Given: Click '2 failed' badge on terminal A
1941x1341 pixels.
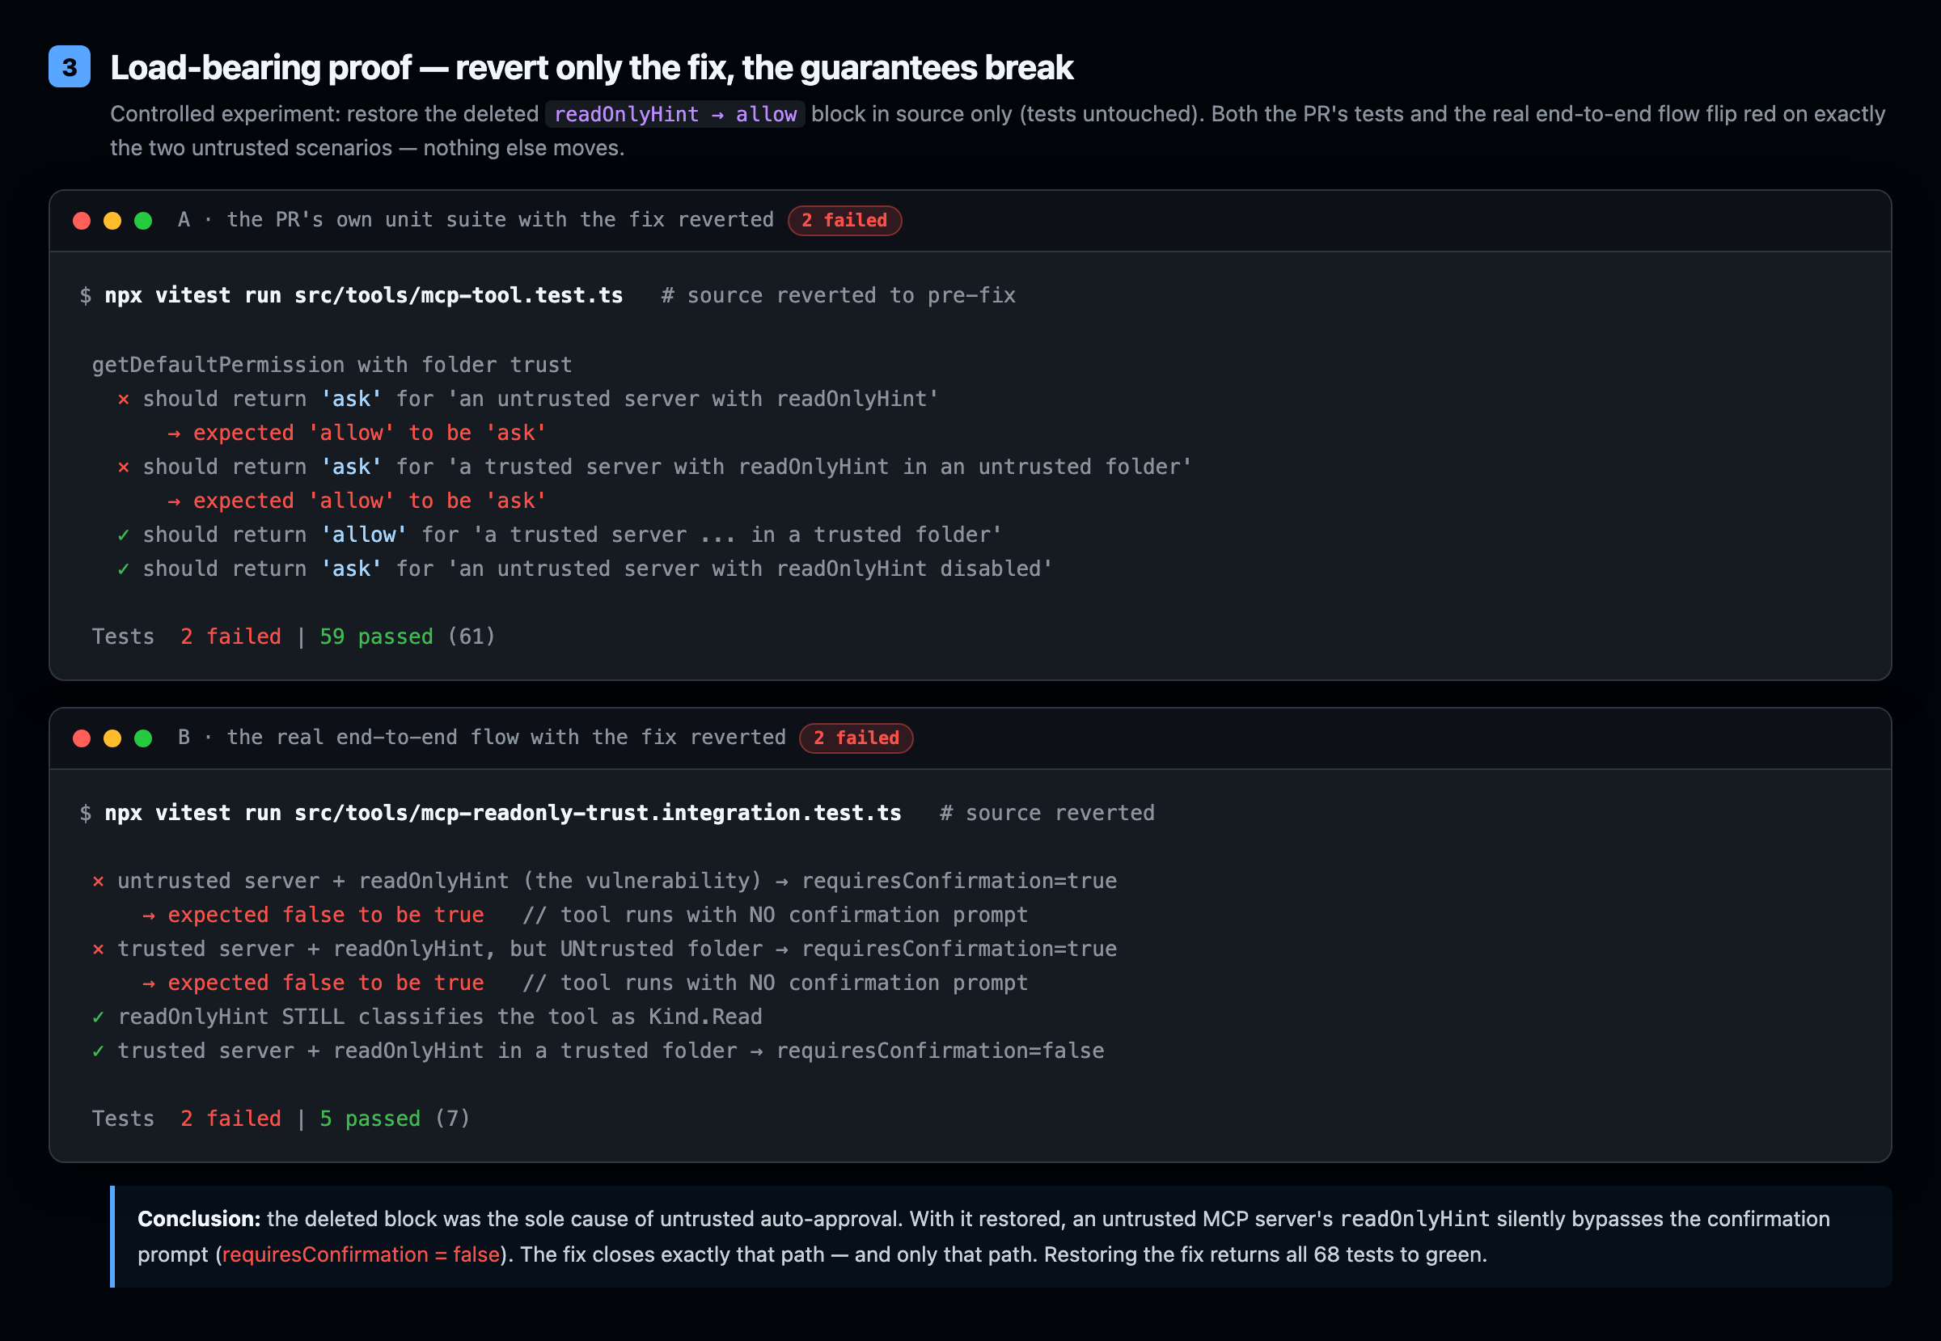Looking at the screenshot, I should click(x=844, y=221).
